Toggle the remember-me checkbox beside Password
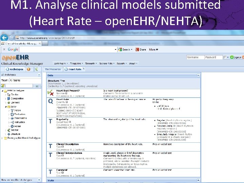Viewport: 244px width, 183px height. click(x=225, y=57)
